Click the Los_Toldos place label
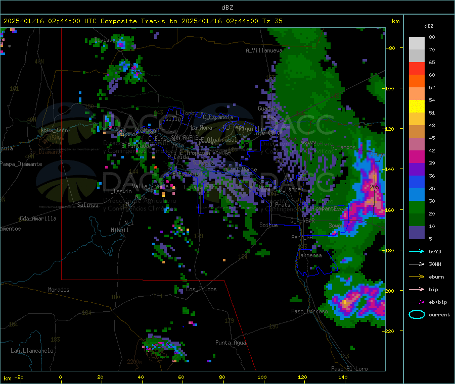This screenshot has width=455, height=384. coord(201,289)
